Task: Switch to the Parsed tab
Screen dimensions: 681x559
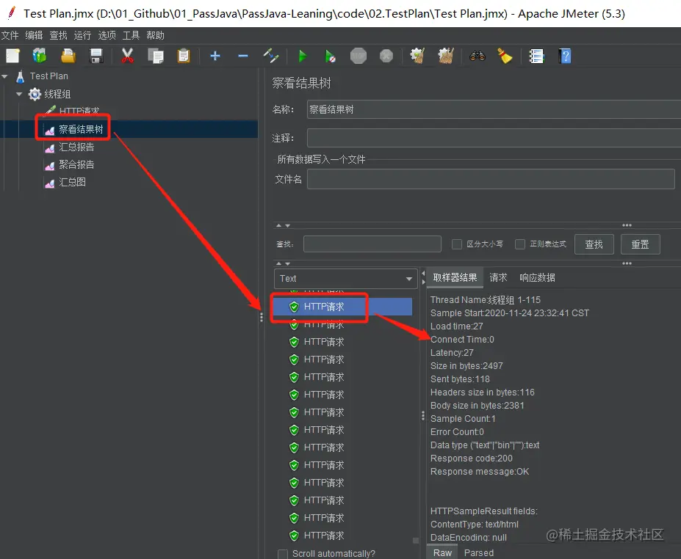Action: click(x=479, y=552)
